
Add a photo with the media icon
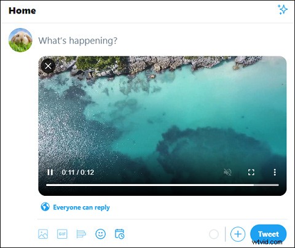43,234
